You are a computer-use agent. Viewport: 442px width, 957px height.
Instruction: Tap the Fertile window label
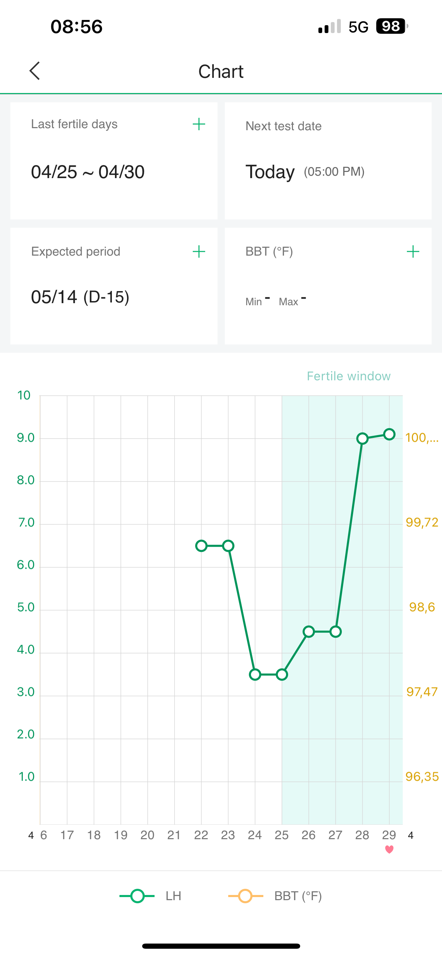point(348,376)
